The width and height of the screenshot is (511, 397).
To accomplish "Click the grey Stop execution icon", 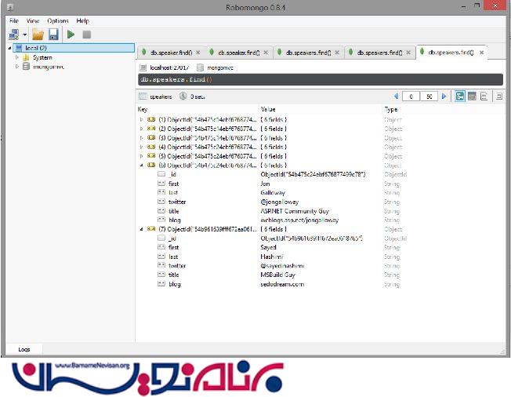I will [x=86, y=35].
